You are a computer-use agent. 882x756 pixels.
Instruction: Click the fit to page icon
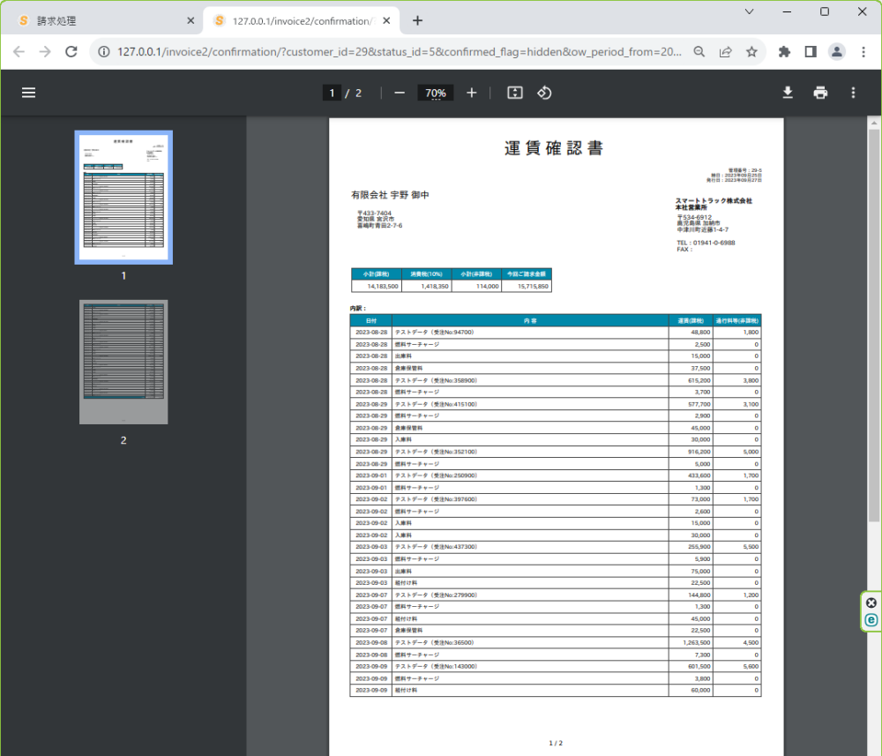pos(516,93)
